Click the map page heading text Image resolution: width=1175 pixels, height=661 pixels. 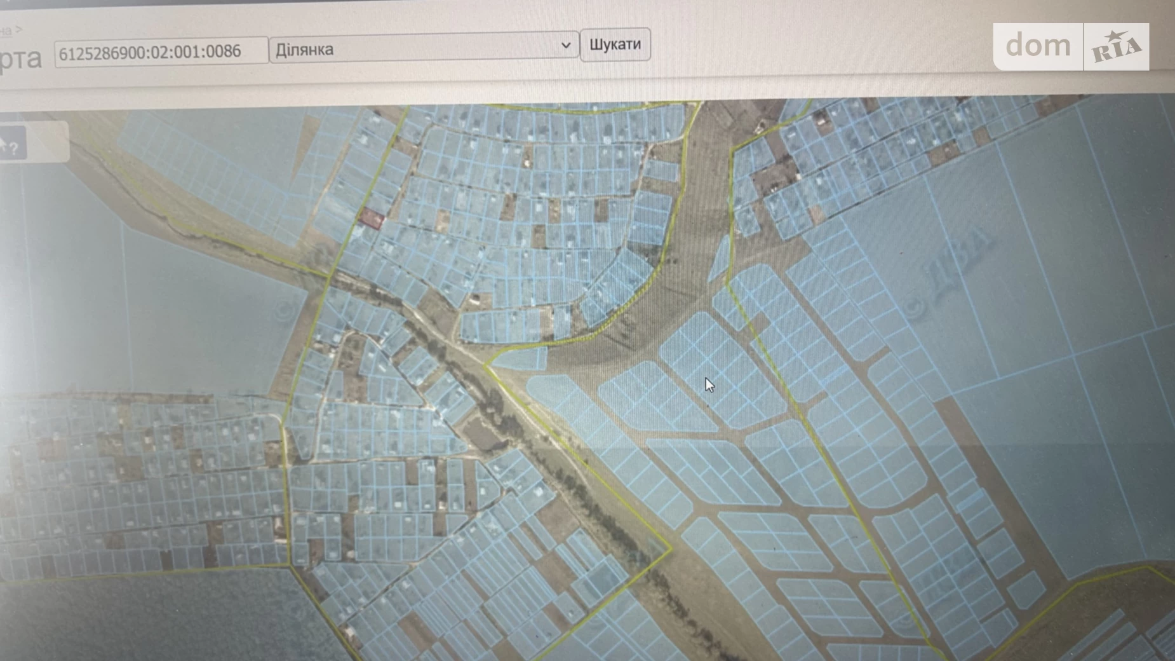(x=20, y=58)
